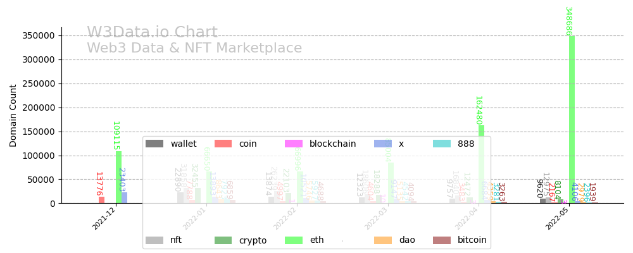Click the wallet legend color swatch
The image size is (633, 253).
point(154,144)
